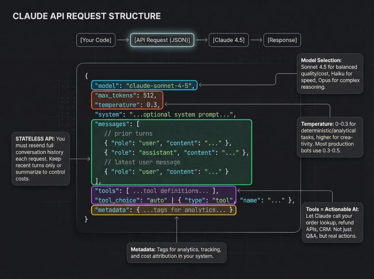
Task: Click the [Claude 4.5] flow box
Action: [229, 40]
